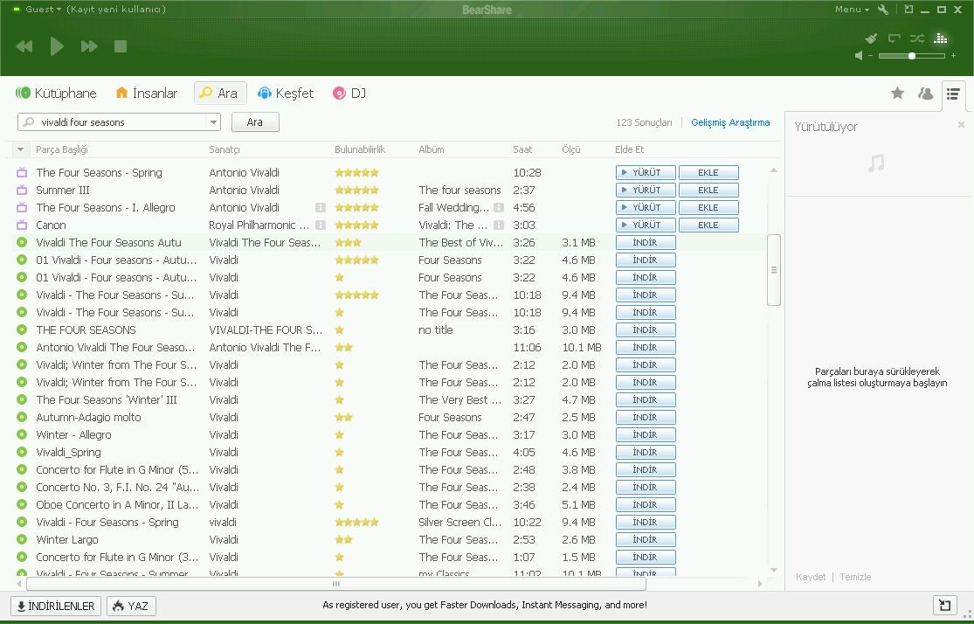Click the info icon next to Royal Philharmonic
This screenshot has width=974, height=624.
321,225
